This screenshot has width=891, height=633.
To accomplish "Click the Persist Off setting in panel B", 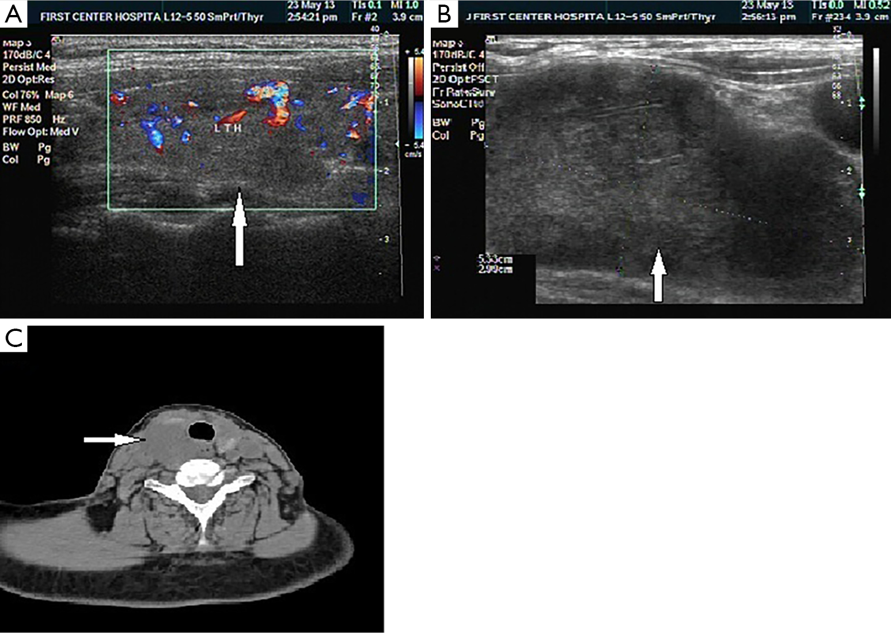I will click(x=458, y=67).
